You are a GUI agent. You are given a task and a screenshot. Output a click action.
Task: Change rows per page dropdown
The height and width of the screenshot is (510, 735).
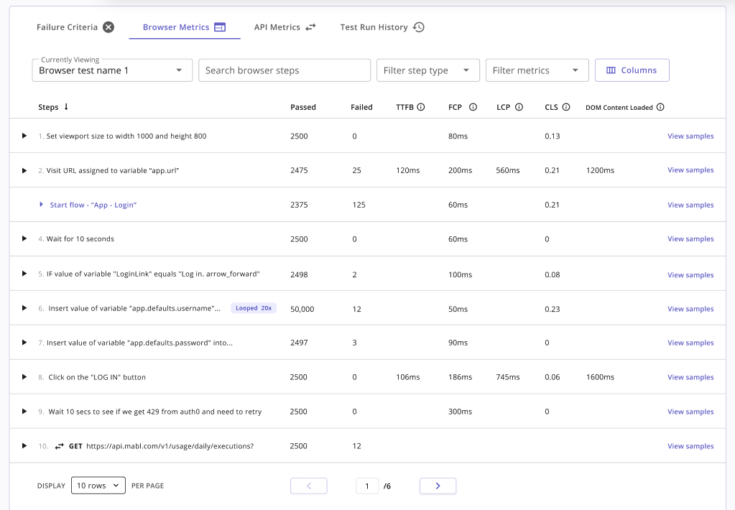pyautogui.click(x=98, y=486)
